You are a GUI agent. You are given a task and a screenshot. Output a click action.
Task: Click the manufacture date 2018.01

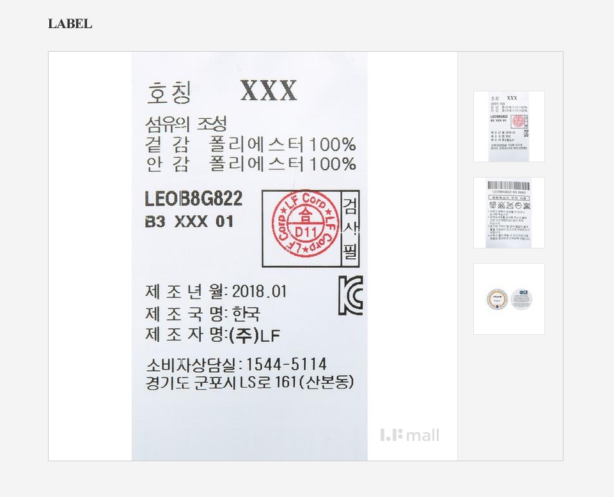click(259, 292)
